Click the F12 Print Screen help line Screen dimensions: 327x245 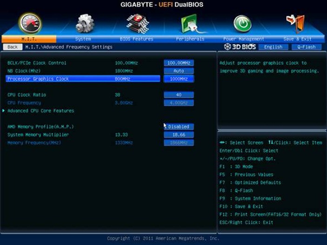pyautogui.click(x=270, y=214)
